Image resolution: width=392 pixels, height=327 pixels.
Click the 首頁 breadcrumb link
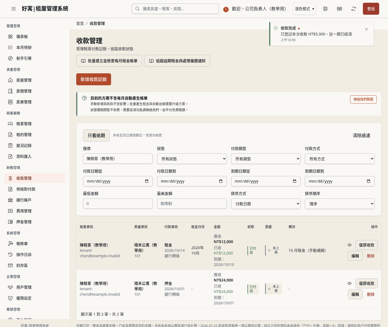pyautogui.click(x=80, y=23)
